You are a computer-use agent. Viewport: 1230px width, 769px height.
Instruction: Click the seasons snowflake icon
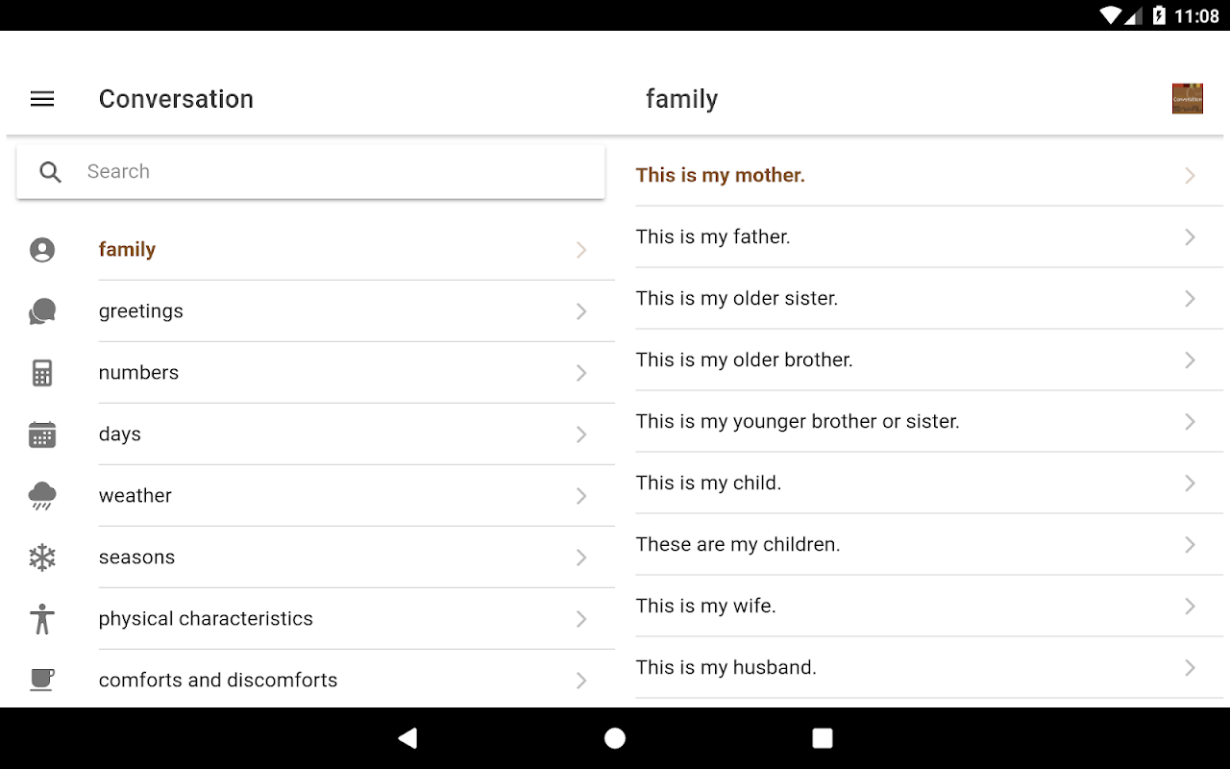coord(42,558)
